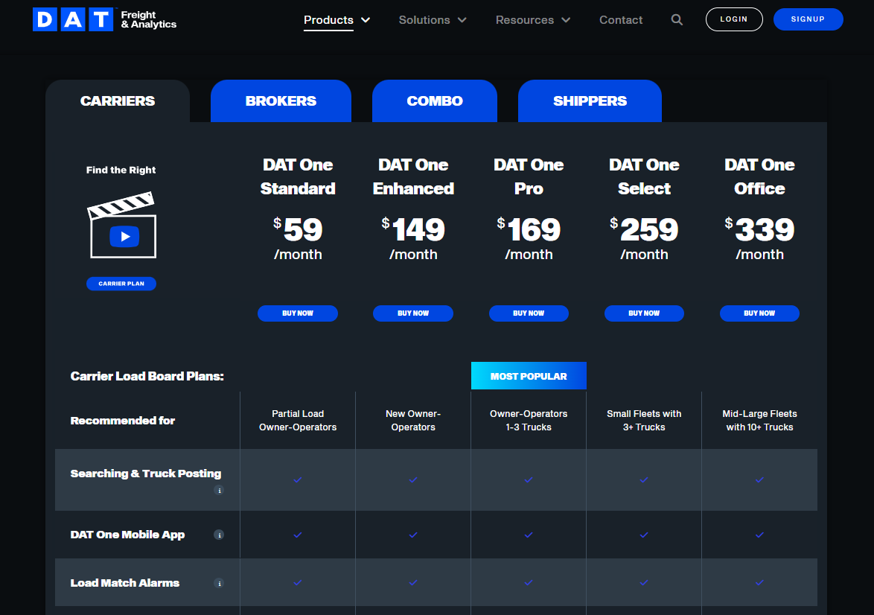Click 'Find the Right' text
Viewport: 874px width, 615px height.
[x=121, y=170]
